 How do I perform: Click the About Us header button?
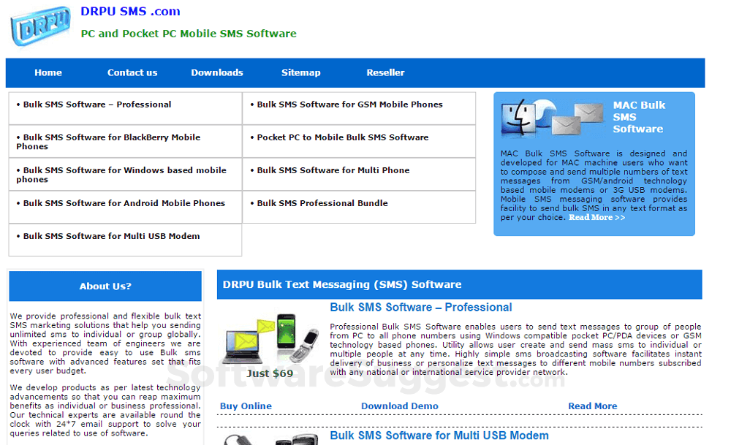point(105,286)
